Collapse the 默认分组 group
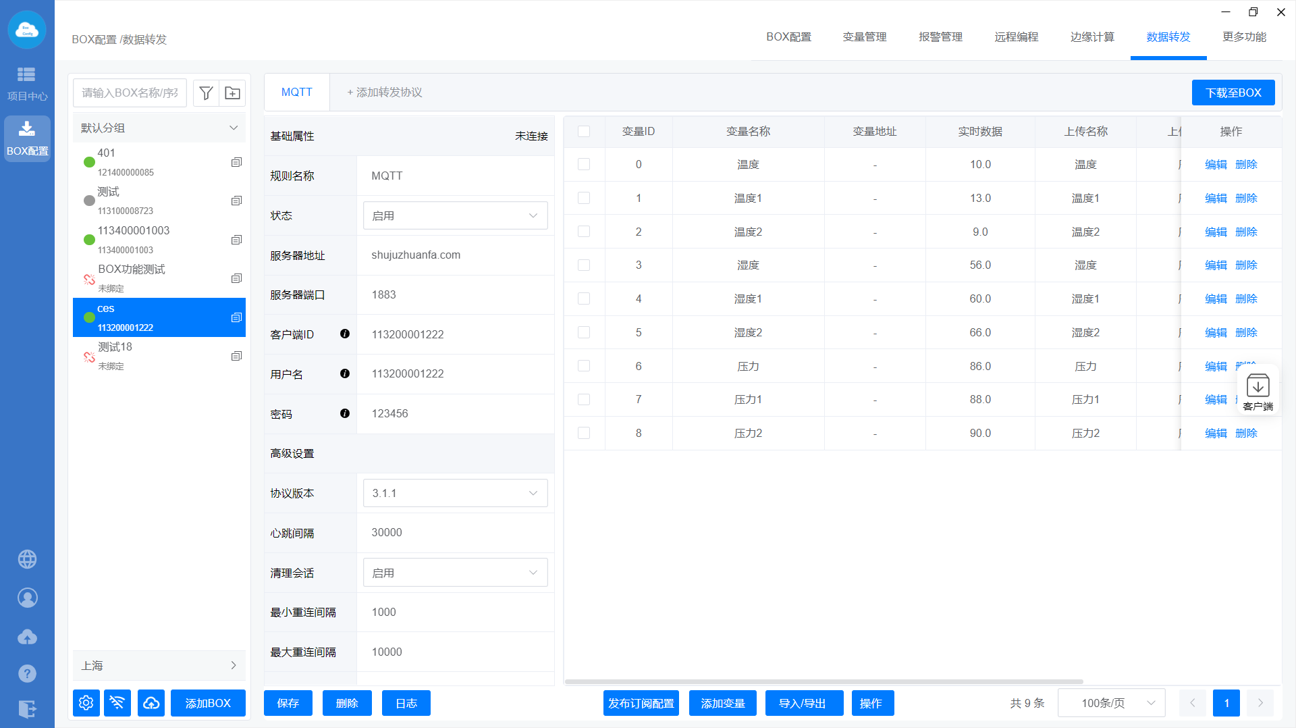This screenshot has width=1296, height=728. (234, 128)
